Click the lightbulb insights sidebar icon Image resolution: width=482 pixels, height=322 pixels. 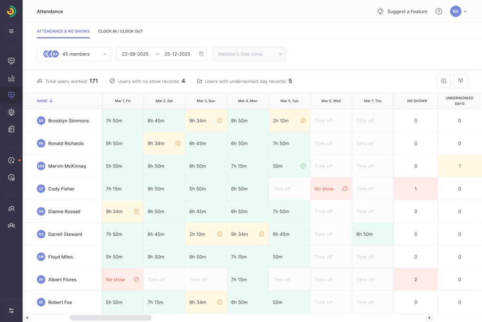coord(11,112)
